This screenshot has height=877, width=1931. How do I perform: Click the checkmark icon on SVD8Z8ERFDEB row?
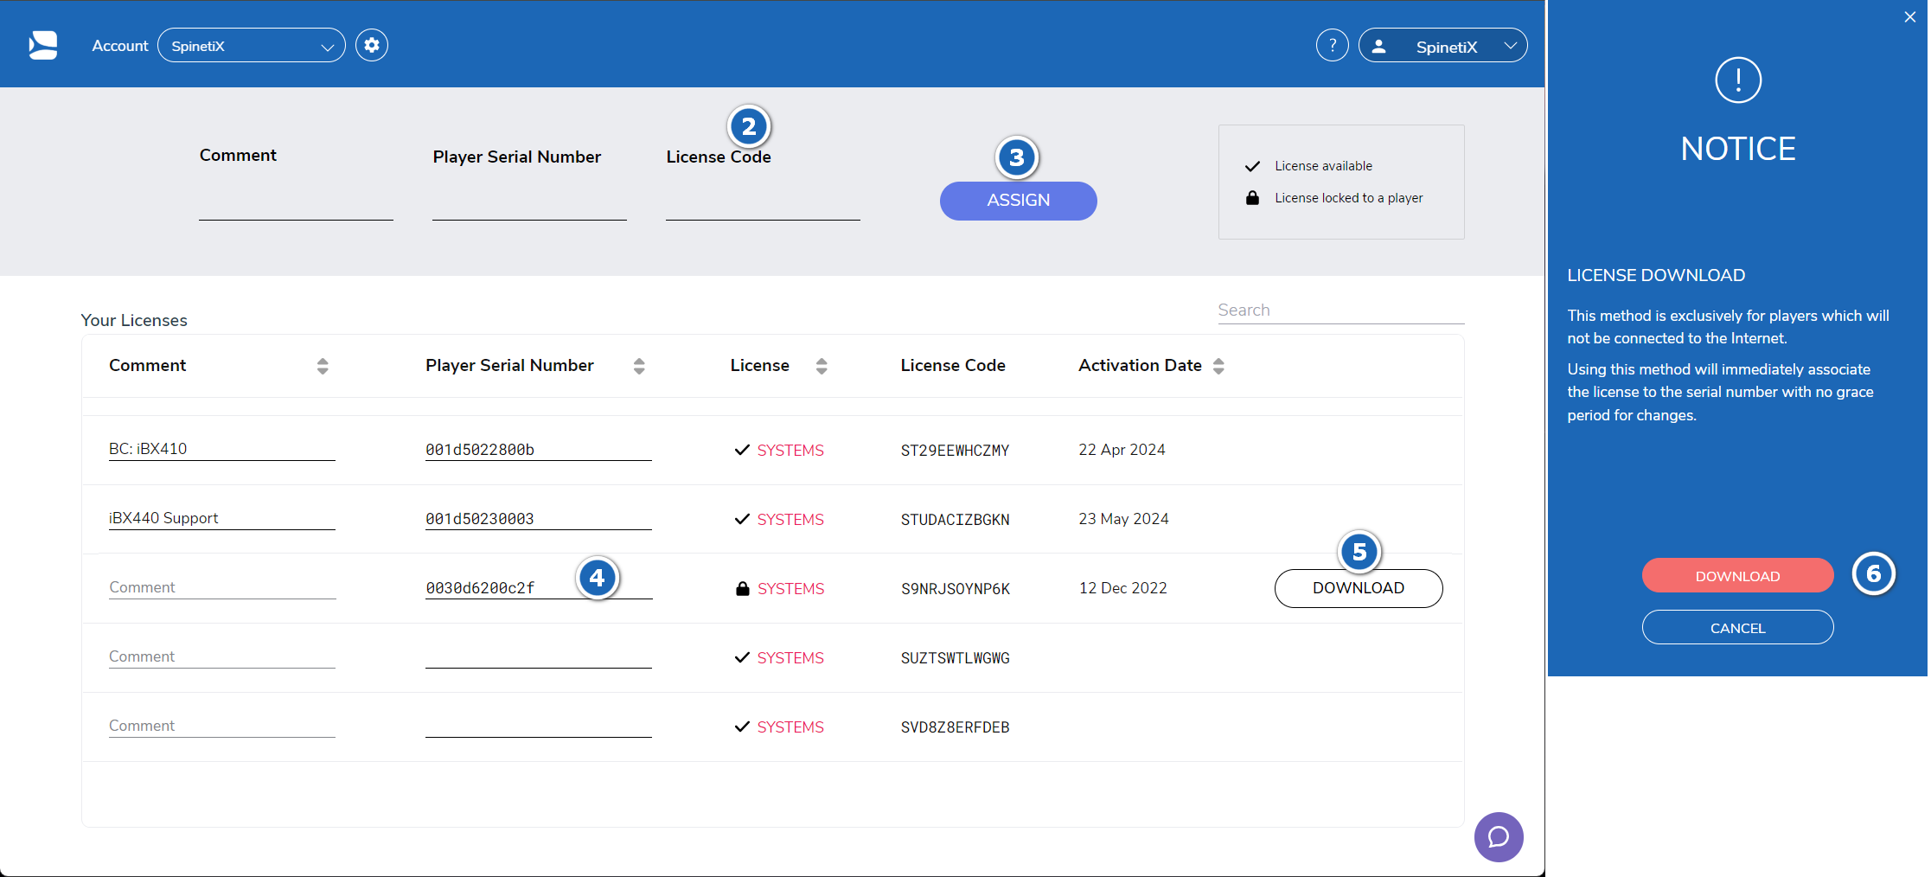[x=742, y=727]
